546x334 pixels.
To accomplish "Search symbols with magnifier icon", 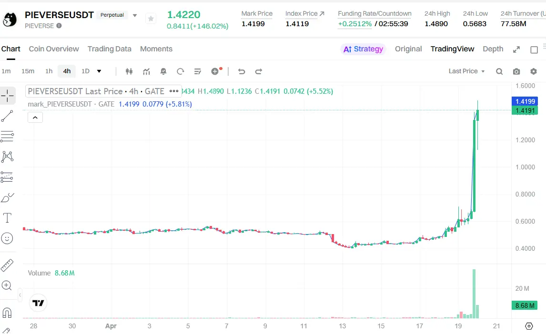I will pyautogui.click(x=499, y=71).
